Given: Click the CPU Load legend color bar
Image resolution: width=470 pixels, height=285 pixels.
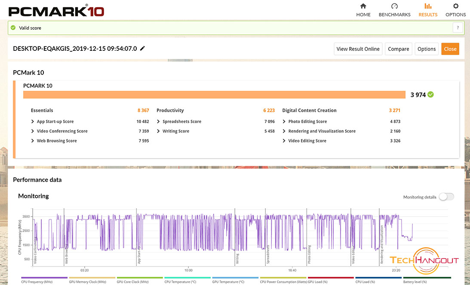Looking at the screenshot, I should 378,278.
